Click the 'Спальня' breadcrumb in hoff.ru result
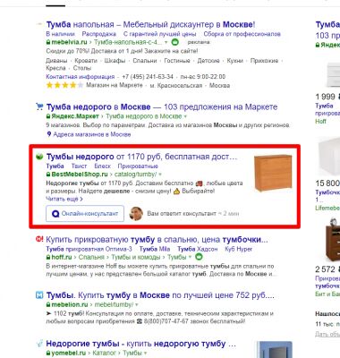This screenshot has height=358, width=340. (91, 257)
